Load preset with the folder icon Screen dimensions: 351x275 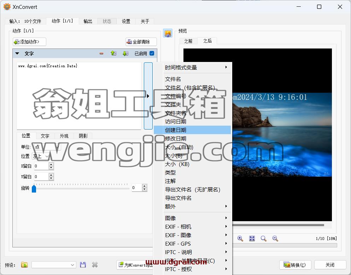(24, 265)
